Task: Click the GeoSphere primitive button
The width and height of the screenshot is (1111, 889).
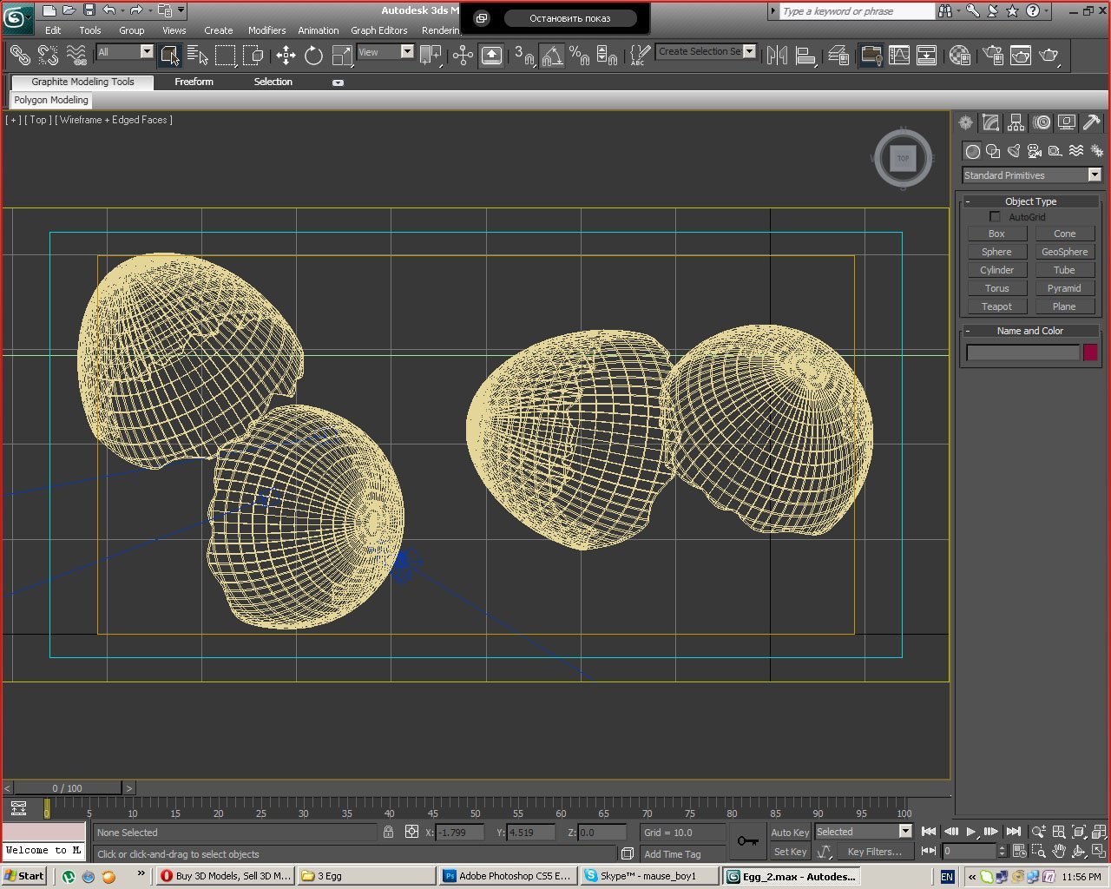Action: (x=1064, y=252)
